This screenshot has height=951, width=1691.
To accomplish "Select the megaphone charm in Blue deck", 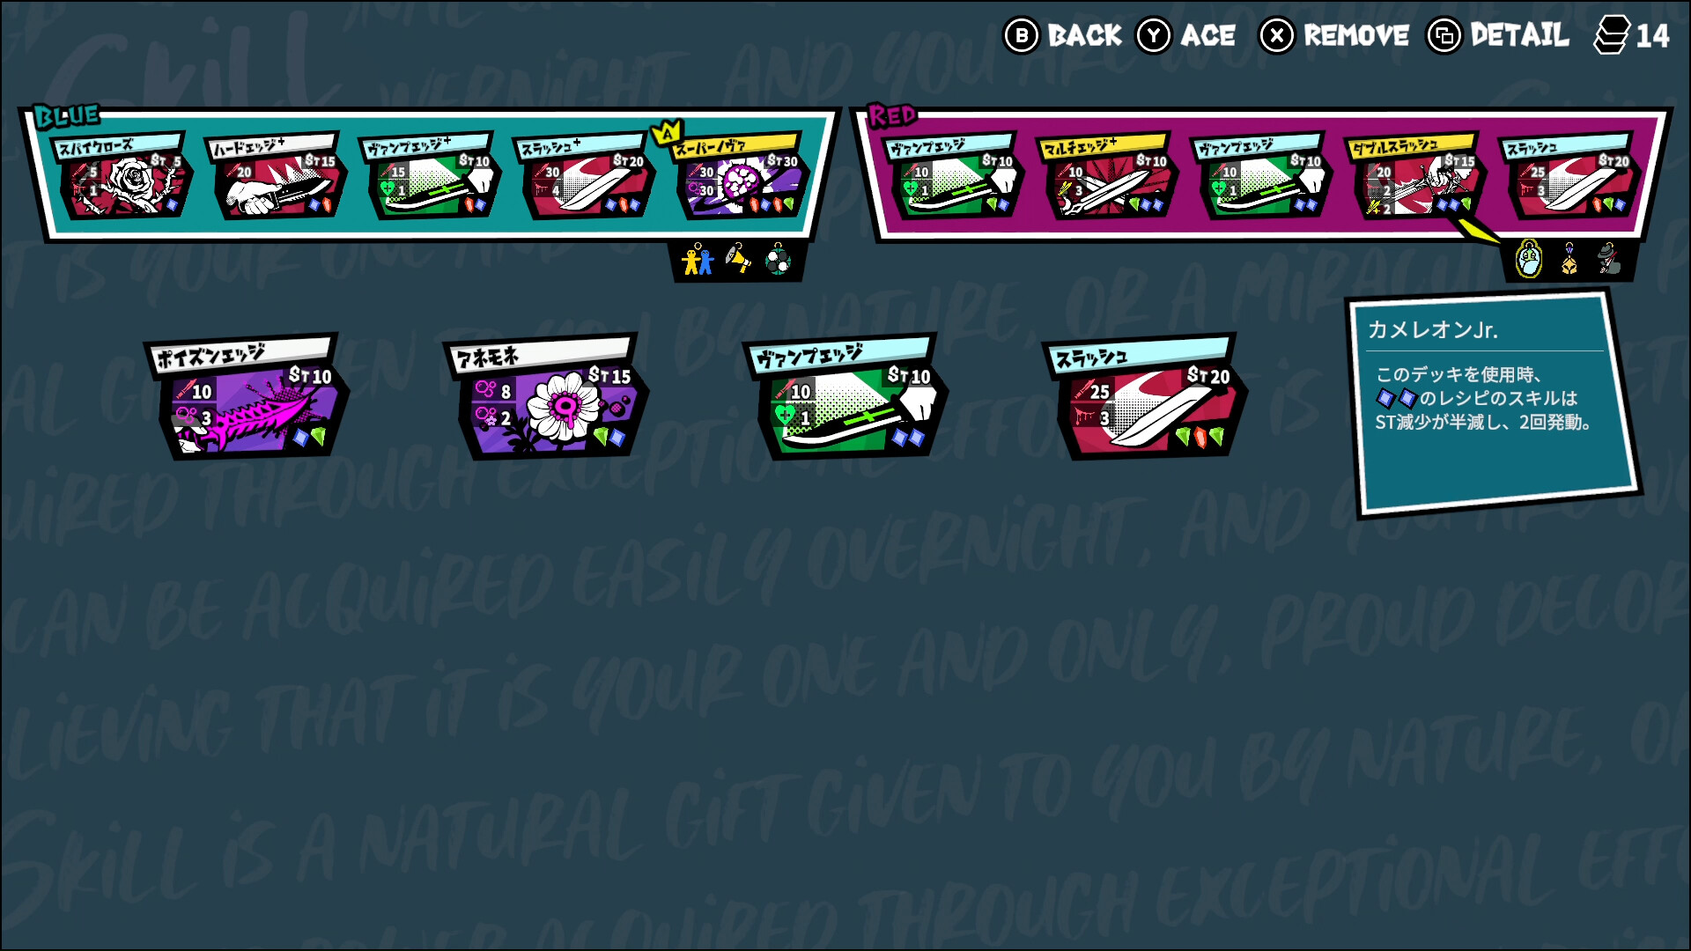I will coord(738,260).
